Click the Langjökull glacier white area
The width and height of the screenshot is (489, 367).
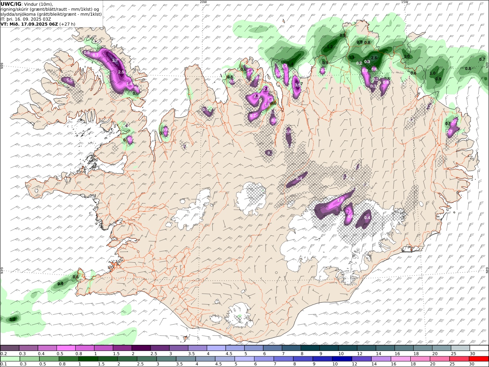[x=190, y=210]
